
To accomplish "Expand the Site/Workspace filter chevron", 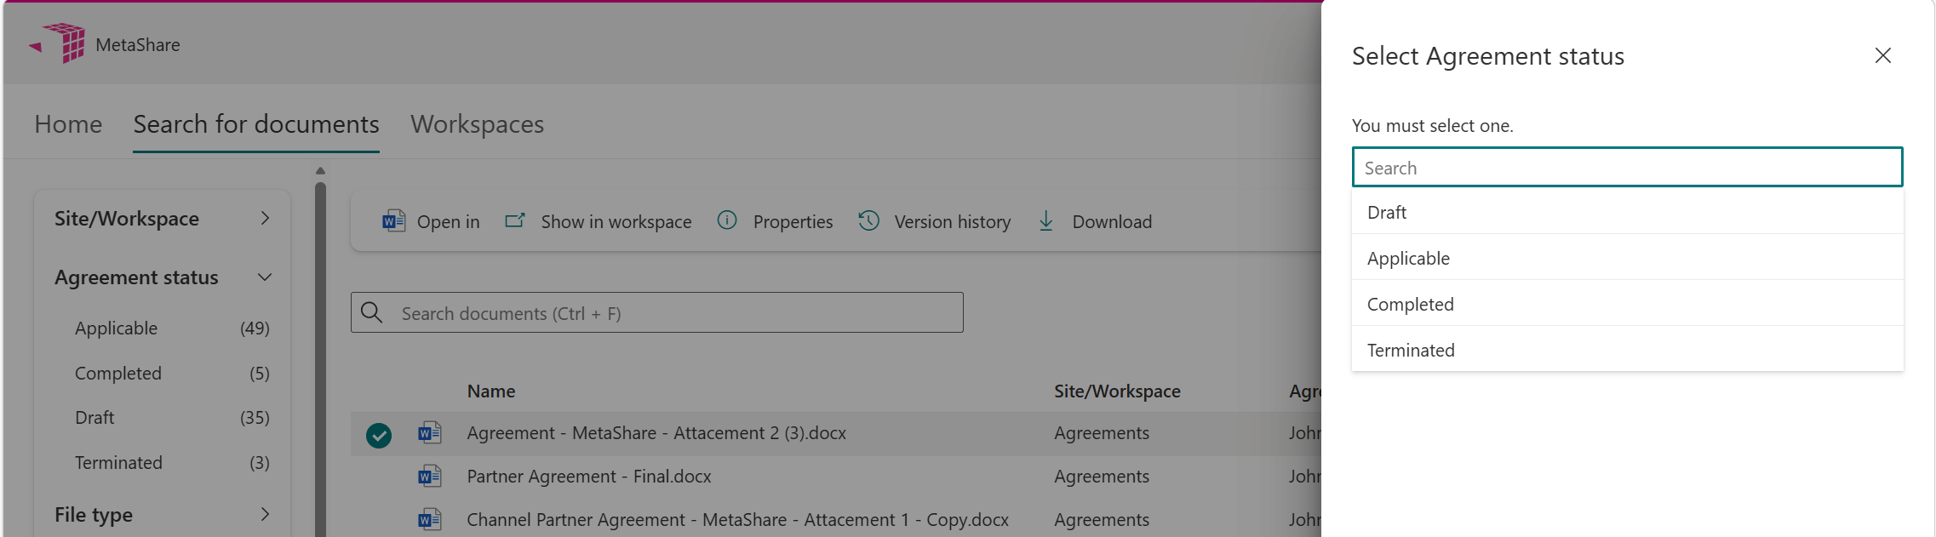I will (266, 219).
